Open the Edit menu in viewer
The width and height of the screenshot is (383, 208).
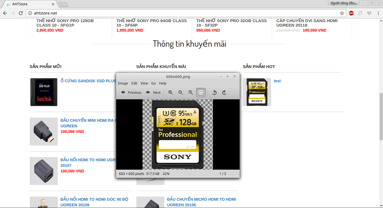pyautogui.click(x=134, y=83)
